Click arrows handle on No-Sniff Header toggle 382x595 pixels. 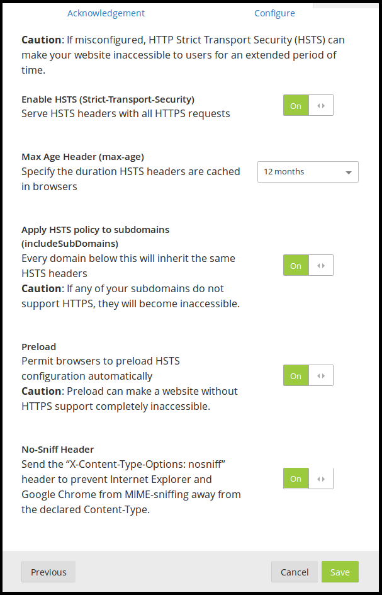tap(321, 479)
